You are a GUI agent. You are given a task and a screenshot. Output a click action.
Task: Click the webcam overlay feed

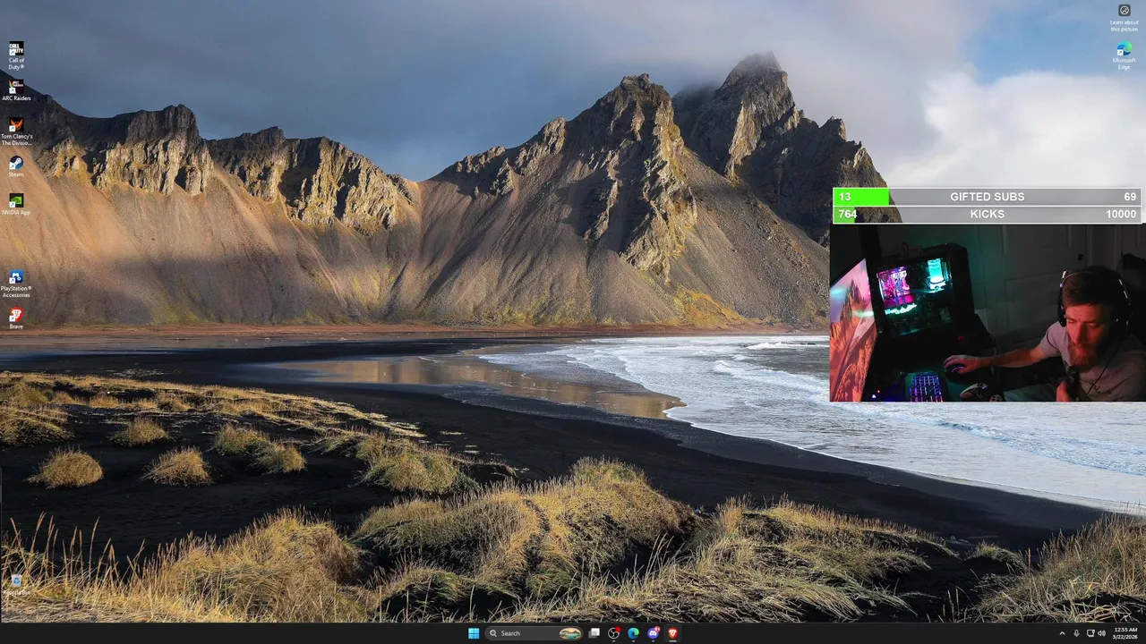pyautogui.click(x=988, y=312)
